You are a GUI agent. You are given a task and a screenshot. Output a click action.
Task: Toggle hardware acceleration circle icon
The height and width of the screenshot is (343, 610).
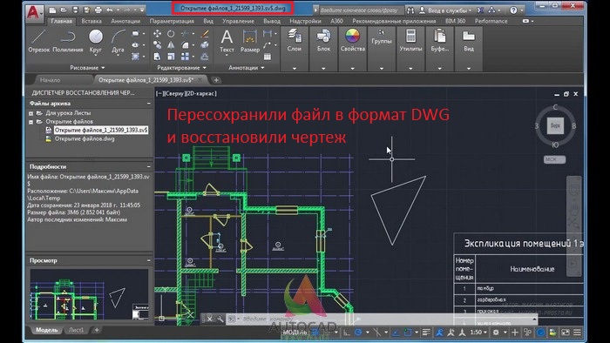point(541,333)
